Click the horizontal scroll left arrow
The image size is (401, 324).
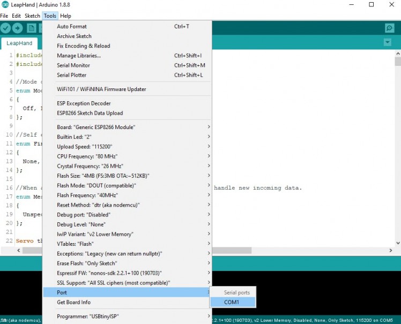point(18,251)
